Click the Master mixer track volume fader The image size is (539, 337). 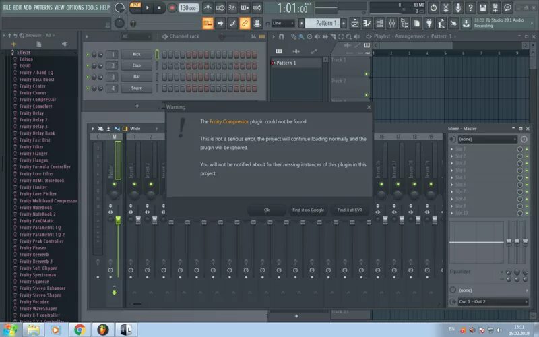pyautogui.click(x=118, y=220)
